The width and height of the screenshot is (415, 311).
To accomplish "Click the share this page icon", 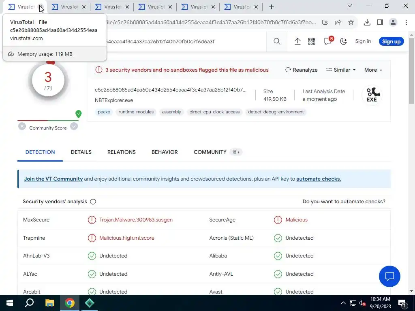I will pos(338,23).
